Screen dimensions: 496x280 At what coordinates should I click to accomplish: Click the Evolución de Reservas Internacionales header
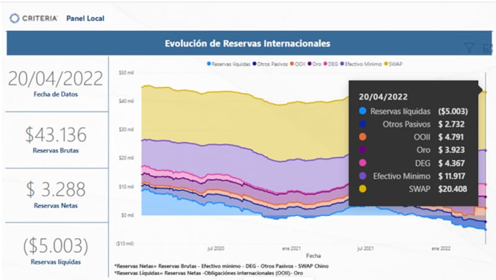coord(247,43)
